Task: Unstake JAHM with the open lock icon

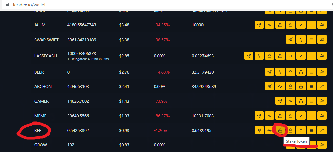Action: tap(290, 25)
